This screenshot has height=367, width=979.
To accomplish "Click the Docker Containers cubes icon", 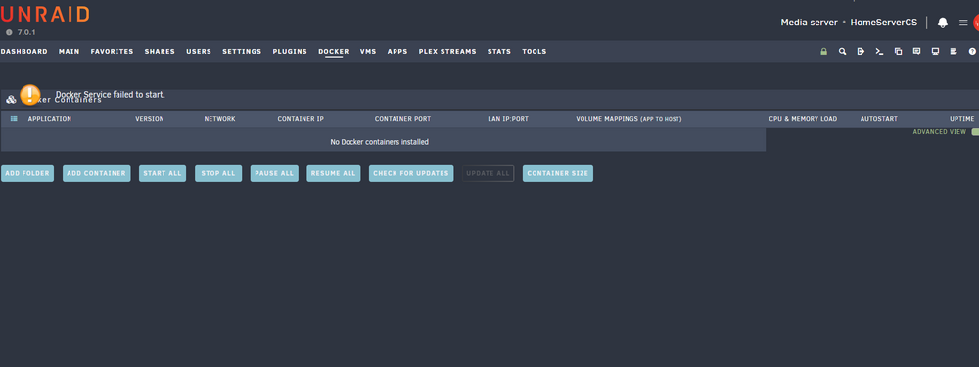I will tap(11, 99).
